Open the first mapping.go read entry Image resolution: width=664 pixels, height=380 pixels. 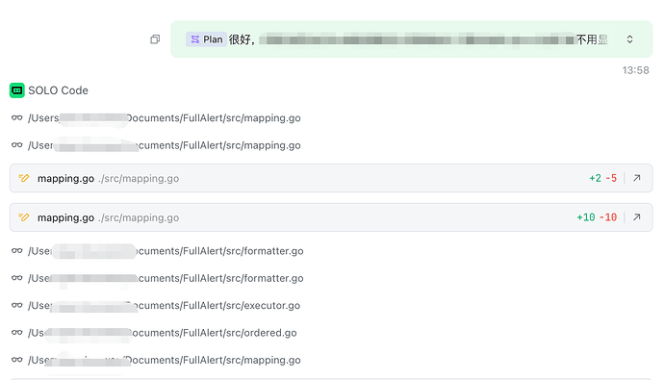165,118
